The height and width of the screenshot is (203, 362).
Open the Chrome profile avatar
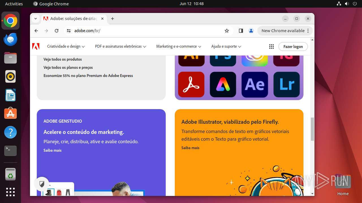point(251,31)
